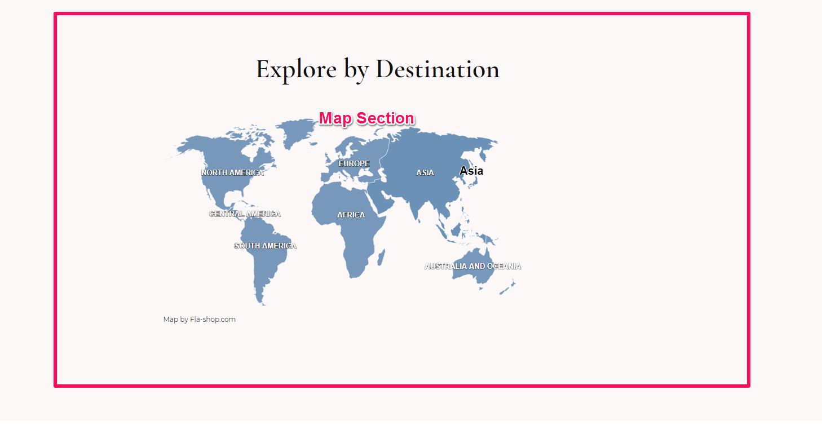Viewport: 822px width, 430px height.
Task: Select the North America region on map
Action: pos(232,172)
